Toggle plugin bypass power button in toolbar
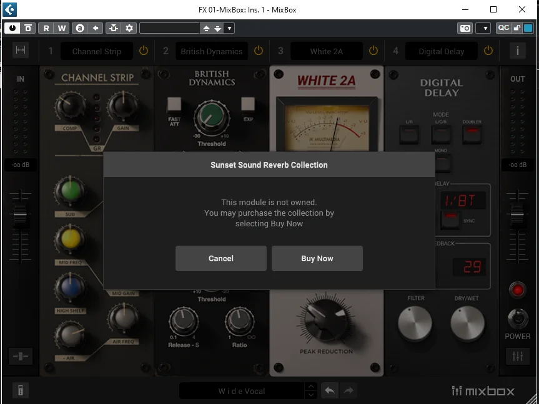This screenshot has width=539, height=404. point(12,28)
